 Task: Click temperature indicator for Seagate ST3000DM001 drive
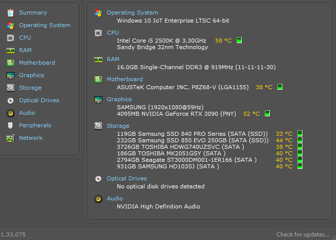(300, 159)
